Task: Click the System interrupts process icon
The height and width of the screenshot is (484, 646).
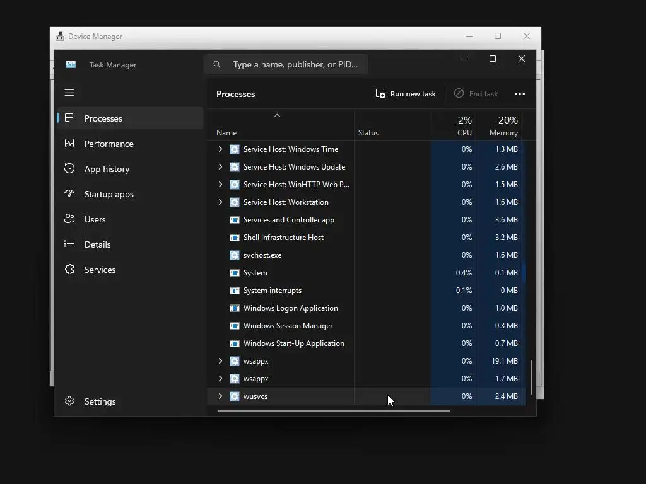Action: (235, 291)
